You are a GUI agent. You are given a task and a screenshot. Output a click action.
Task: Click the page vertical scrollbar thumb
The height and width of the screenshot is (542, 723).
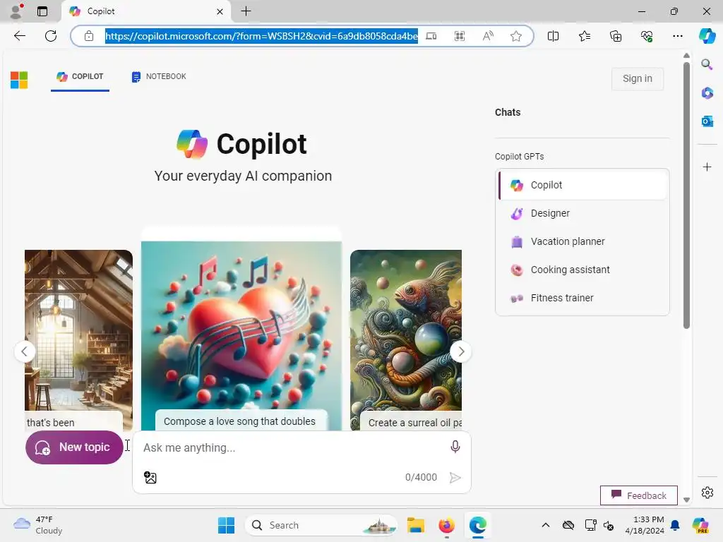coord(686,196)
